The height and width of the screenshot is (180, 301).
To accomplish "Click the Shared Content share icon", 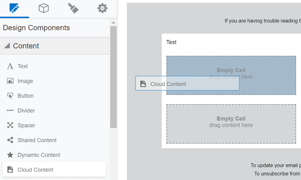I will coord(10,140).
